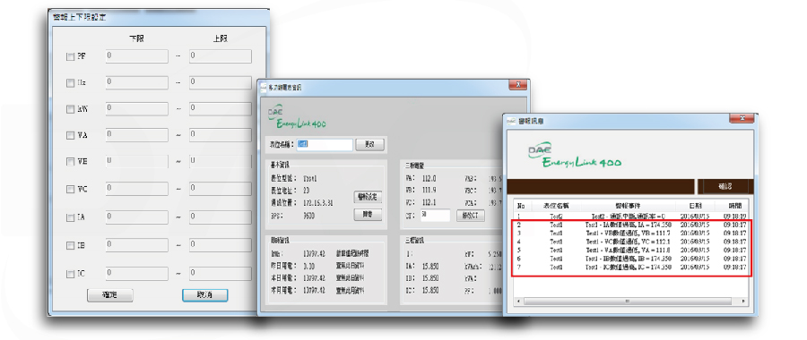Click the VA lower limit field
807x340 pixels.
click(x=137, y=135)
